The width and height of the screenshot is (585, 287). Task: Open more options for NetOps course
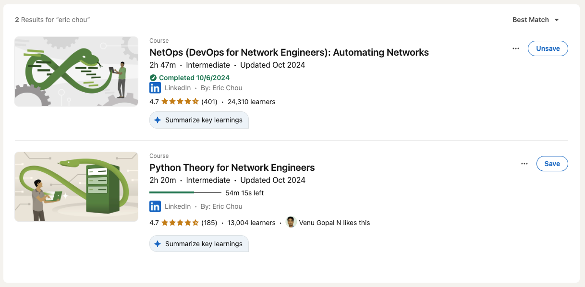click(x=516, y=48)
